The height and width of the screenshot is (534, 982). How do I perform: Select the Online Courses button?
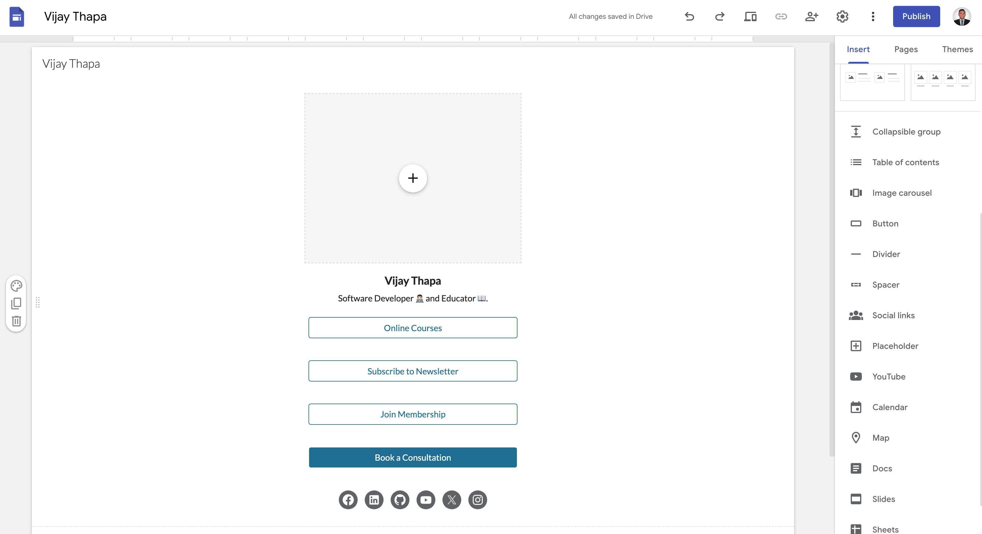click(413, 328)
